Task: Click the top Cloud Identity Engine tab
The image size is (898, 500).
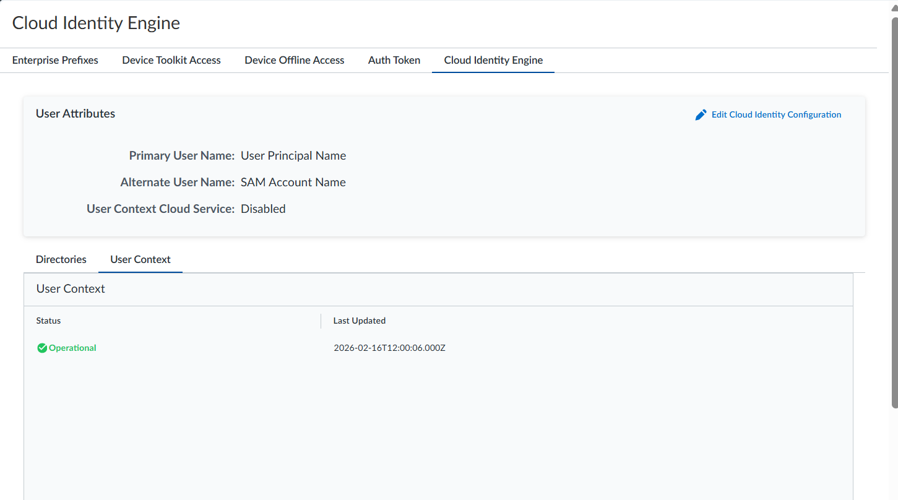Action: (493, 61)
